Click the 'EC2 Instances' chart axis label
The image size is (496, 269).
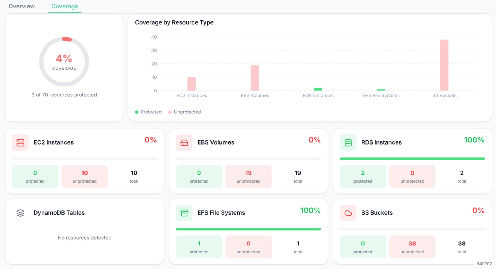click(192, 96)
